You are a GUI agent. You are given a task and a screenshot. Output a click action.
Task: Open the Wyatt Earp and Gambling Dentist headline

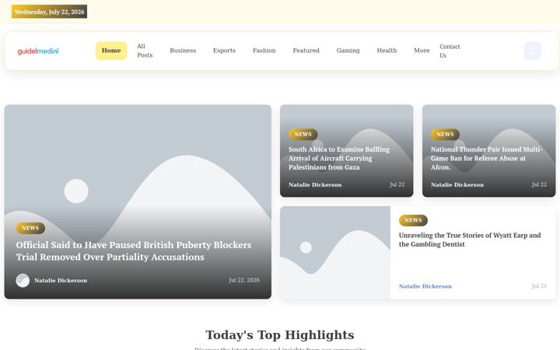(470, 240)
